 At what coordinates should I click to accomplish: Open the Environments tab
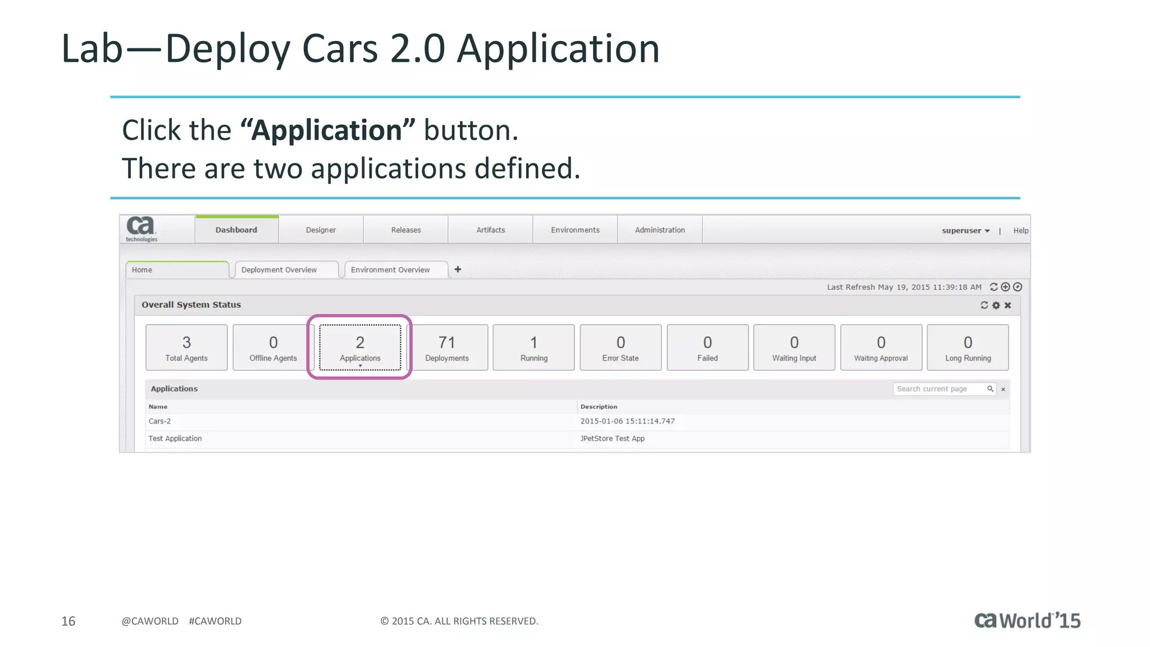(576, 230)
